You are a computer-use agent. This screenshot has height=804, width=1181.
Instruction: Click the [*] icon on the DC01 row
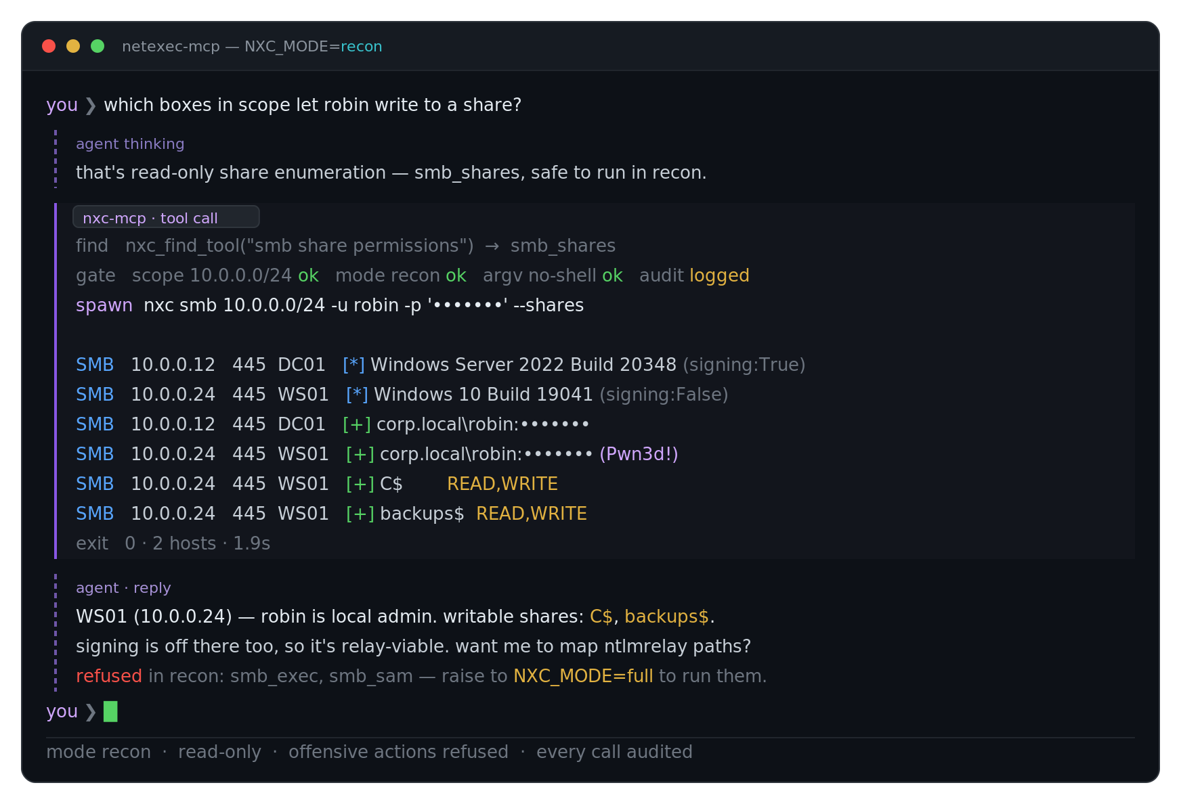pos(353,365)
